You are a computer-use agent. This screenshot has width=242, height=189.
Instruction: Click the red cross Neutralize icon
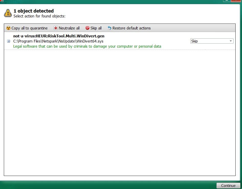56,28
